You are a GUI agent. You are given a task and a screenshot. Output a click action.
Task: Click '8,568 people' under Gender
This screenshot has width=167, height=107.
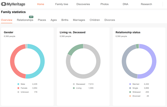tap(9, 36)
